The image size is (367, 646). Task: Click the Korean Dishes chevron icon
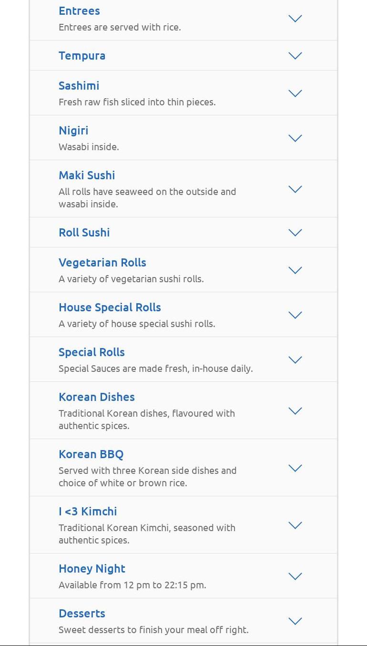click(296, 411)
